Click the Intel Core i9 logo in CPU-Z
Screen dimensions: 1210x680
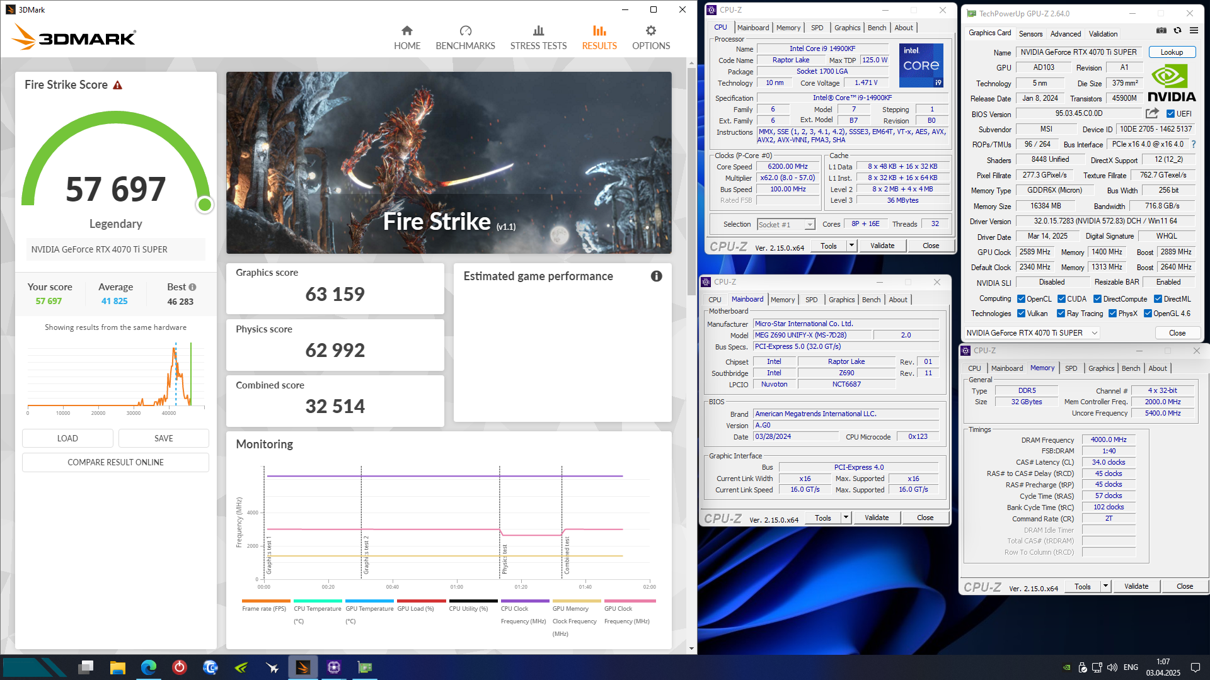click(921, 65)
